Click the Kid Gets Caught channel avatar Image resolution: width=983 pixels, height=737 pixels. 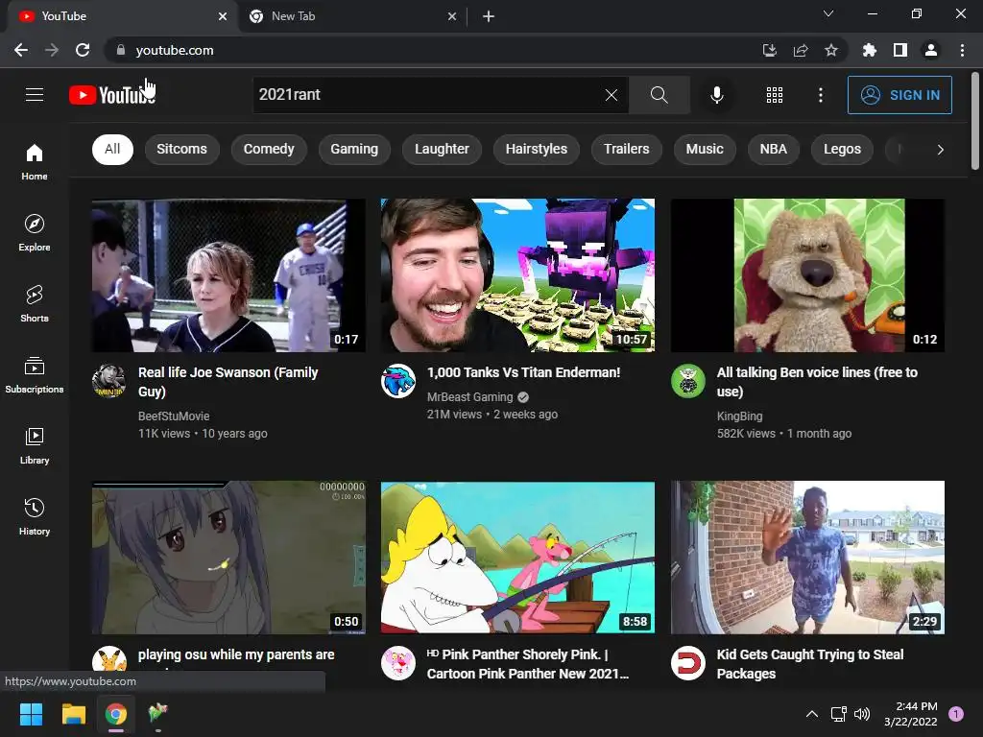687,663
